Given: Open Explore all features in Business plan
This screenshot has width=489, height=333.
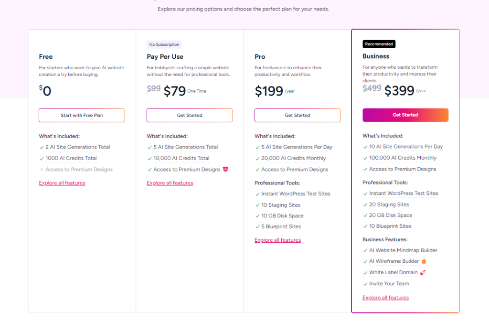Looking at the screenshot, I should point(386,298).
